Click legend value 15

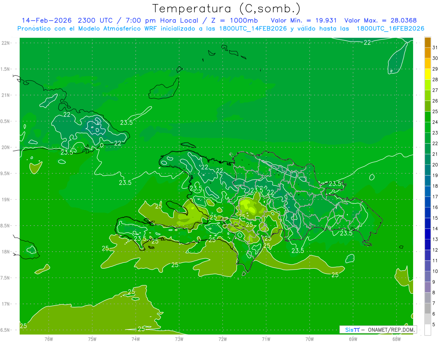[435, 218]
